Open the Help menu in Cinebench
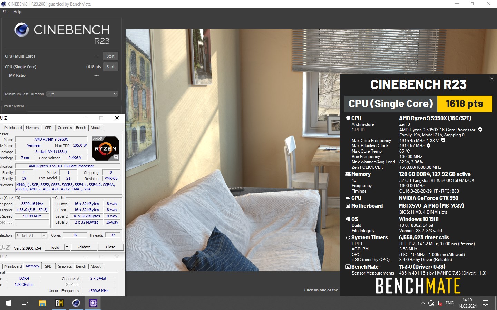 point(17,12)
